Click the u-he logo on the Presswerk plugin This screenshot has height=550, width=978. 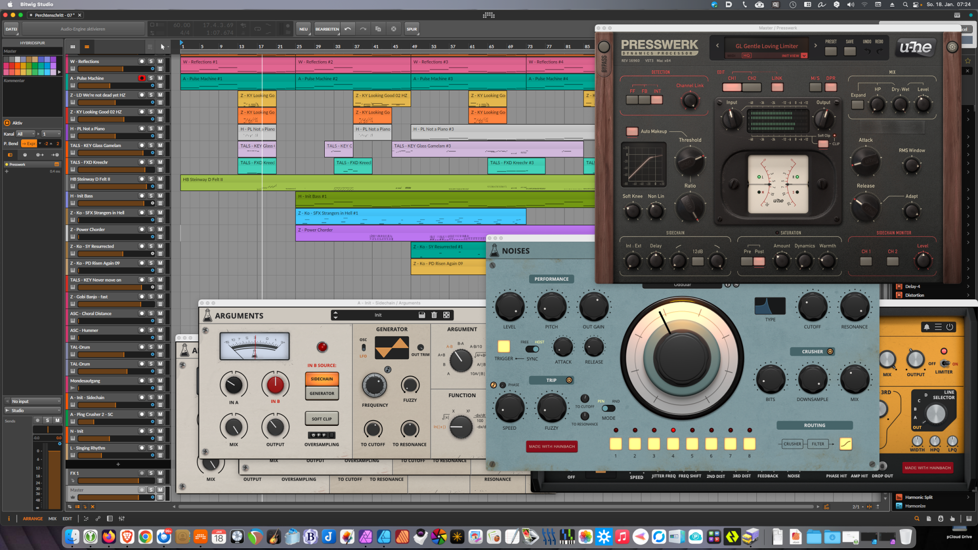click(915, 48)
